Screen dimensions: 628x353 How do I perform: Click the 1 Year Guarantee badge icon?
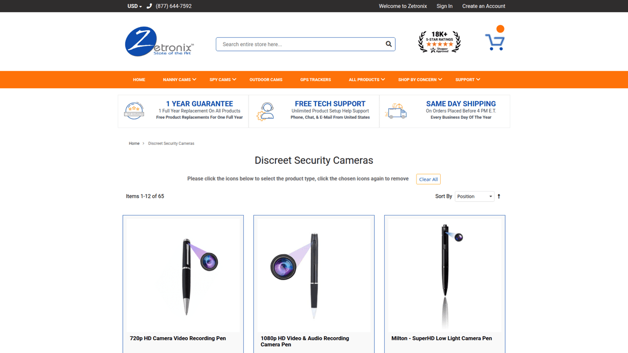pos(134,111)
